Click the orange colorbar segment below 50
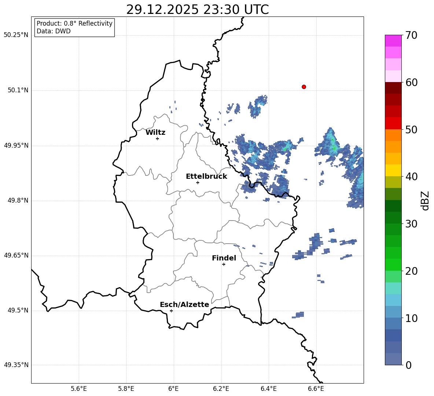This screenshot has height=396, width=434. 393,135
